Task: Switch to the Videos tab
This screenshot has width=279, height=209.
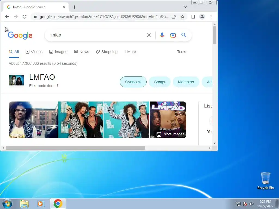Action: (34, 52)
